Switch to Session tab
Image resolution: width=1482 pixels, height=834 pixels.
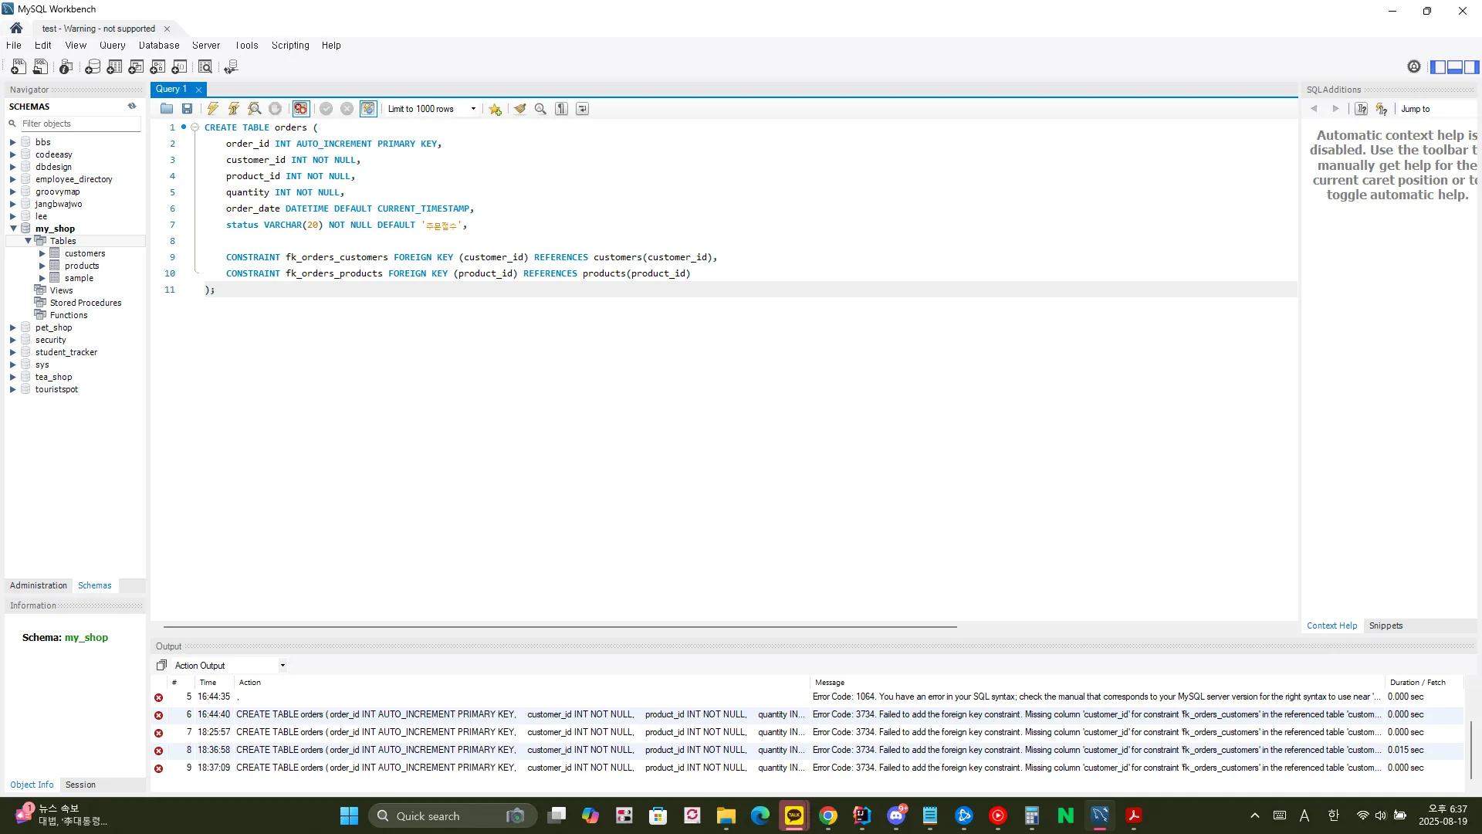(80, 785)
